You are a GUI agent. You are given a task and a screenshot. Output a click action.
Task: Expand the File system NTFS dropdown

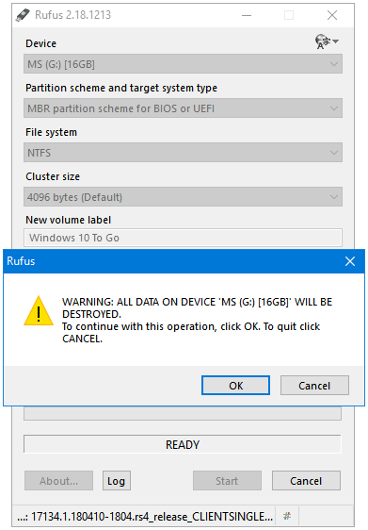(x=183, y=153)
